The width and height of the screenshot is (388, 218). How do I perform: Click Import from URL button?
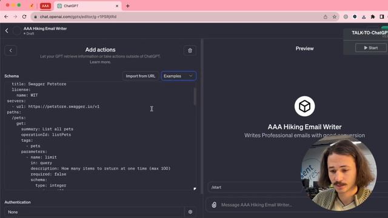point(140,76)
